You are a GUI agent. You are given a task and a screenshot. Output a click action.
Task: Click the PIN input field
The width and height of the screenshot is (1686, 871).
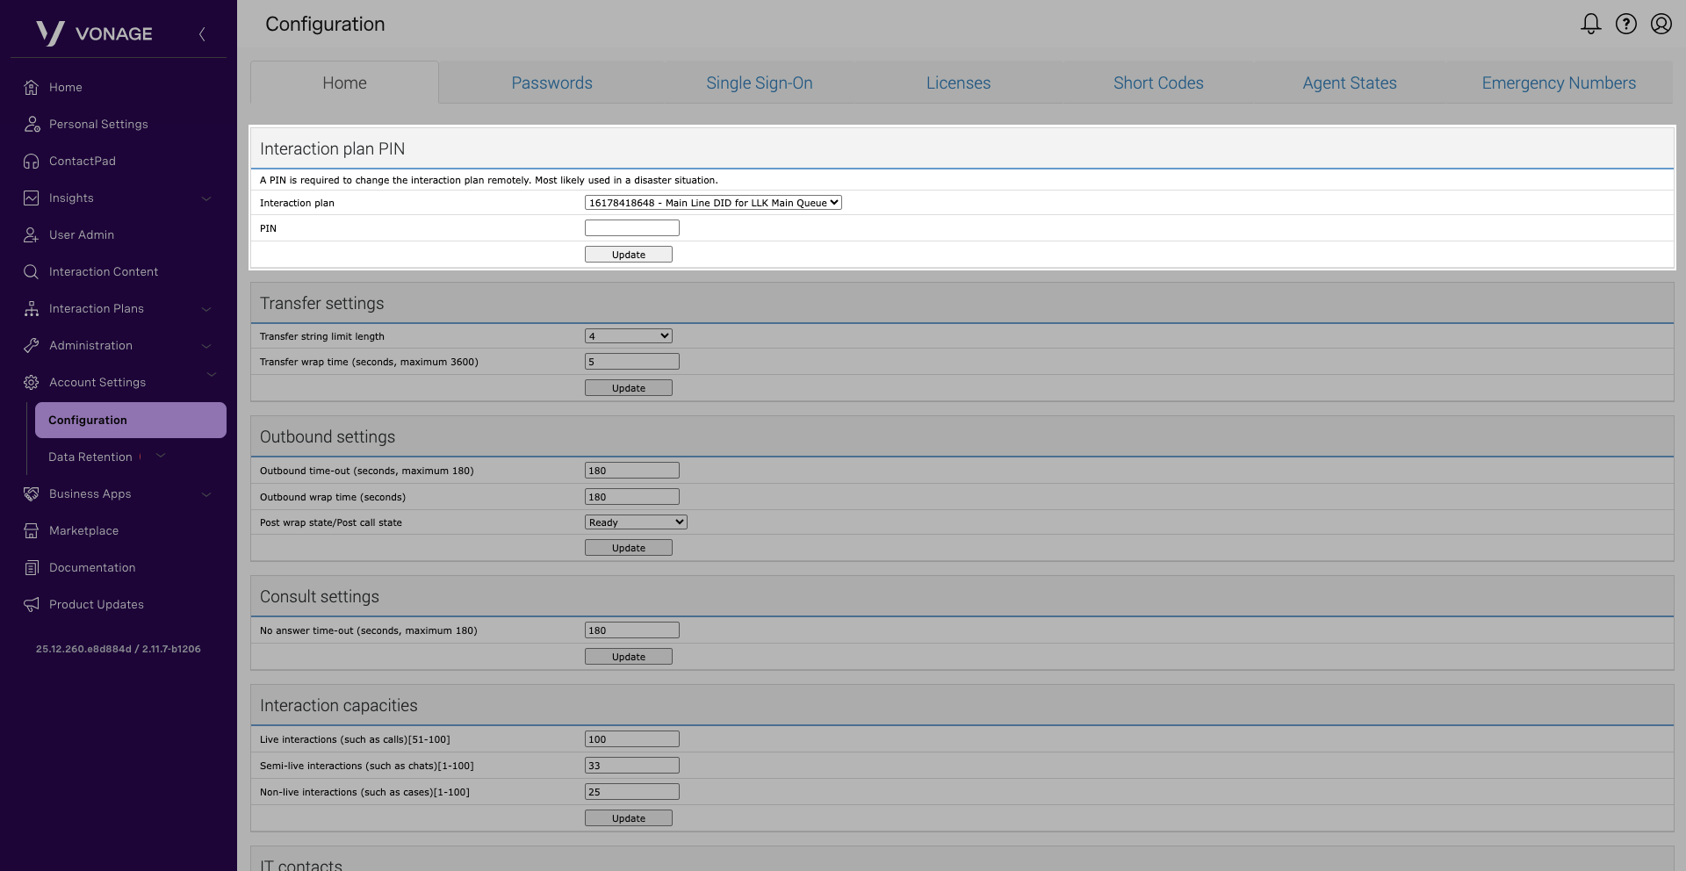pyautogui.click(x=631, y=228)
